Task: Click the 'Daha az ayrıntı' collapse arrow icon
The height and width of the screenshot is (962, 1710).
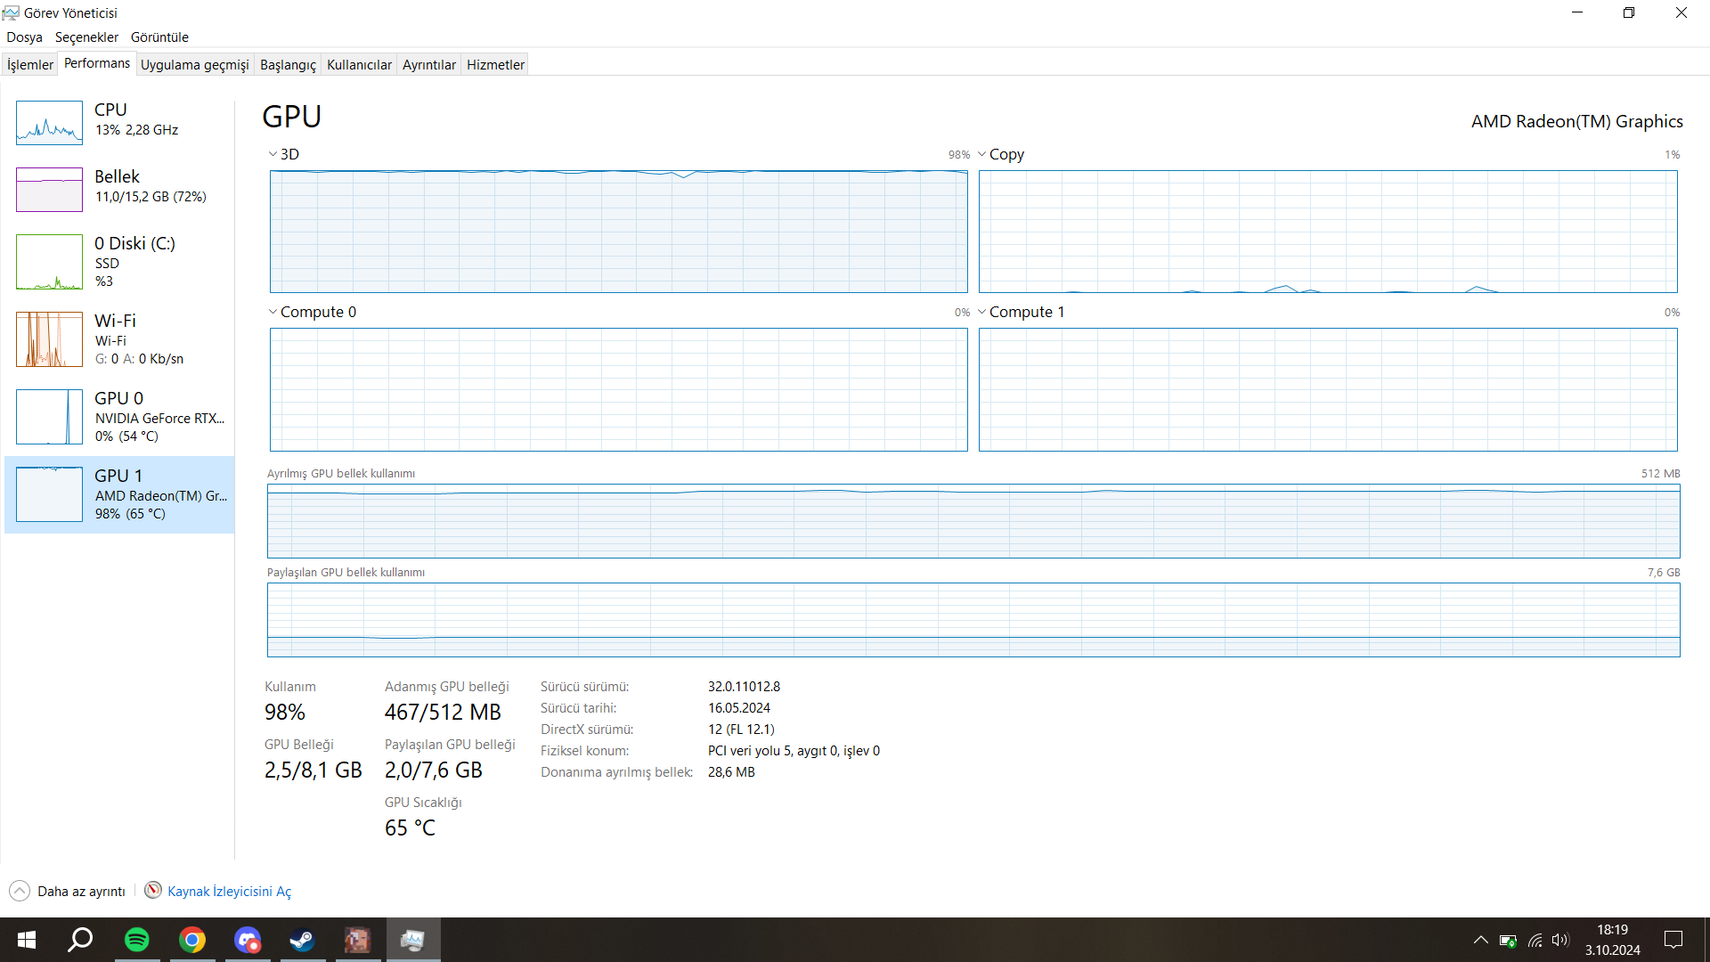Action: click(x=20, y=891)
